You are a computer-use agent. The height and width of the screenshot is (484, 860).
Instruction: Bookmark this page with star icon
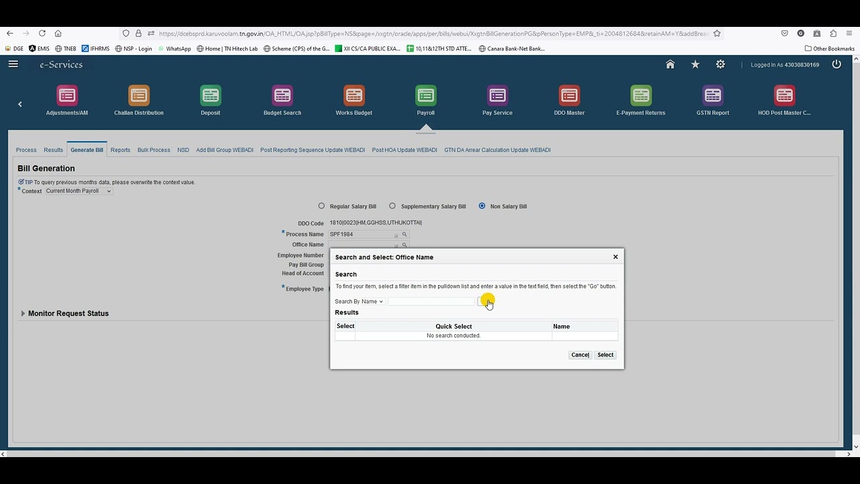(x=717, y=33)
